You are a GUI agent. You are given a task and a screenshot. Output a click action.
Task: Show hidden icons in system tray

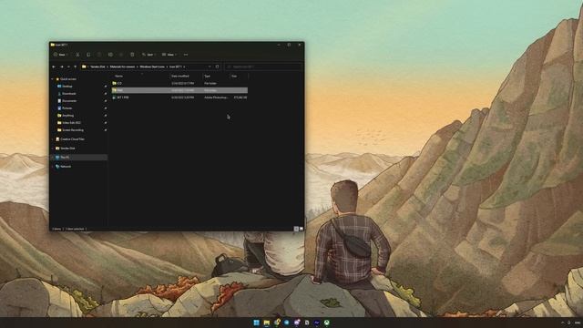coord(563,323)
